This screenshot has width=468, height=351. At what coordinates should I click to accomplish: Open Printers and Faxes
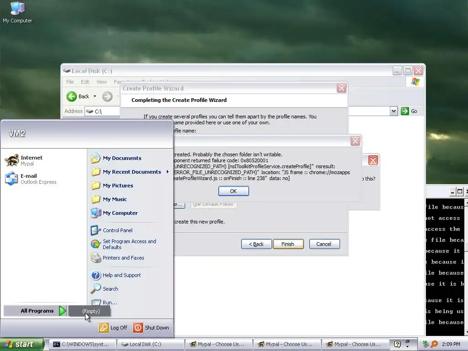(x=117, y=258)
